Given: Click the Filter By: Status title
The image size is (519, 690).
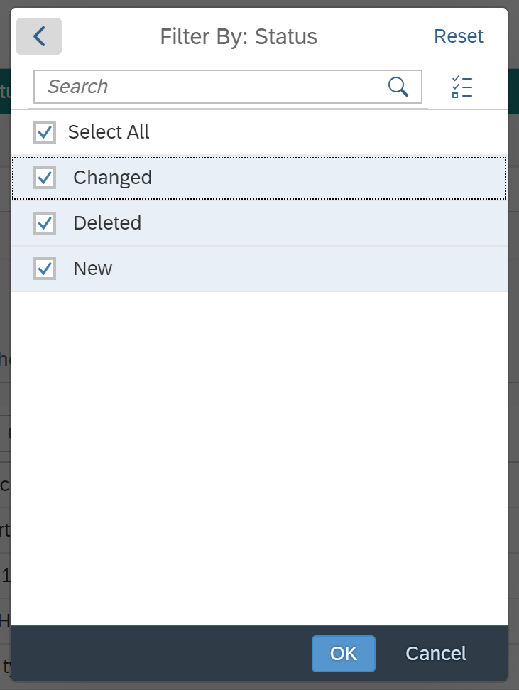Looking at the screenshot, I should [239, 36].
